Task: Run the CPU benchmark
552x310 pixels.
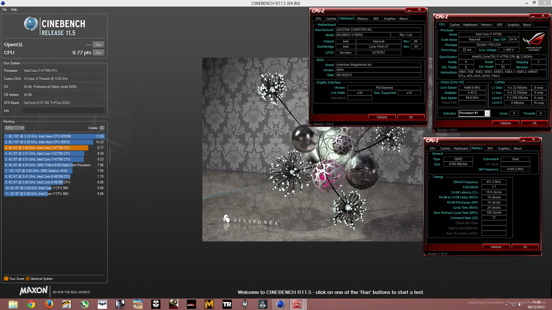Action: click(x=98, y=53)
